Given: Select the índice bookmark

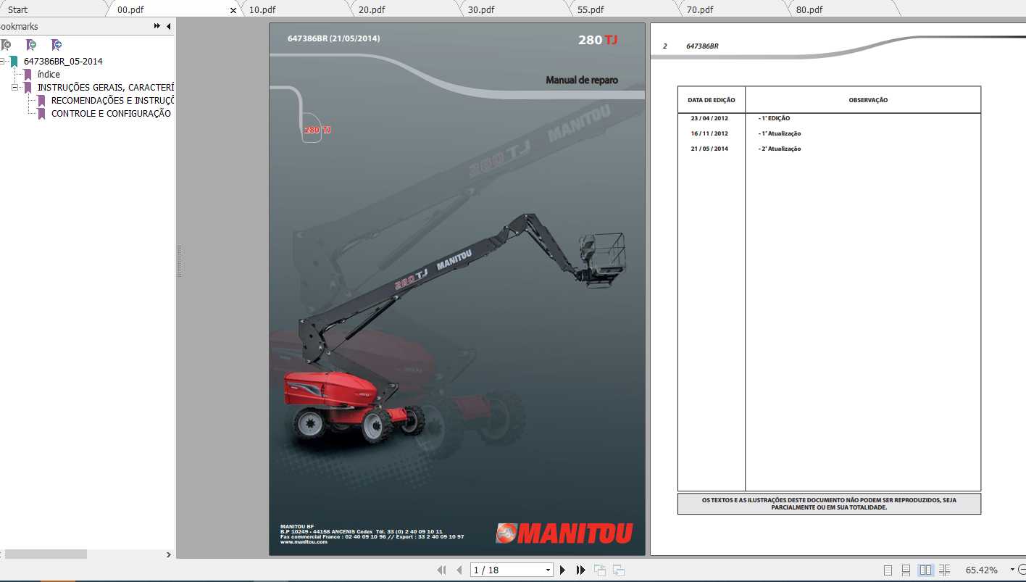Looking at the screenshot, I should [x=49, y=74].
